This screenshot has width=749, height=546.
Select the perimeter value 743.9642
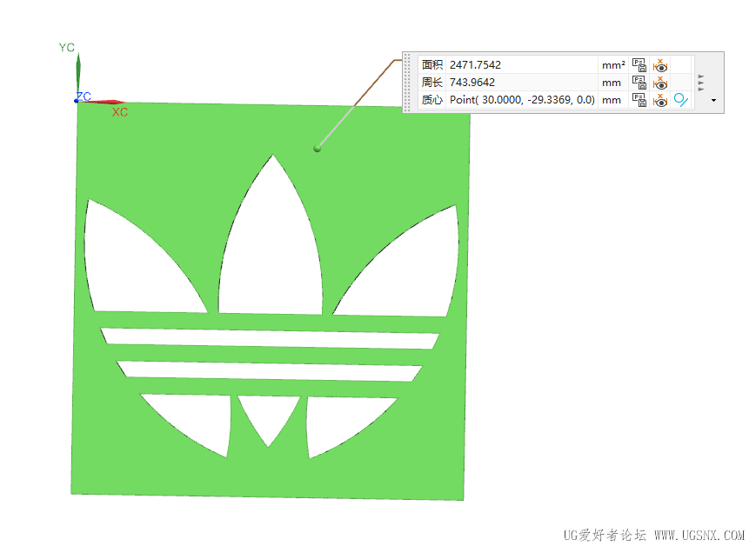472,82
